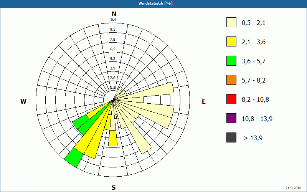Click the 7,8 axis value

click(112, 40)
